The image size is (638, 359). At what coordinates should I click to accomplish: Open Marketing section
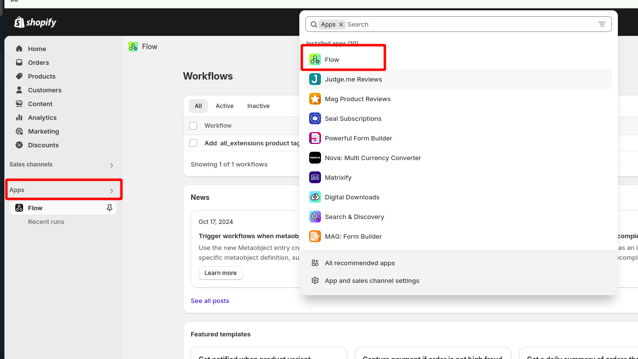point(43,131)
